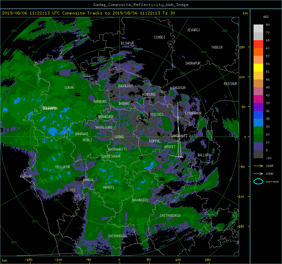The height and width of the screenshot is (264, 282).
Task: Select the yellow 51-54 dBZ legend swatch
Action: [x=258, y=67]
